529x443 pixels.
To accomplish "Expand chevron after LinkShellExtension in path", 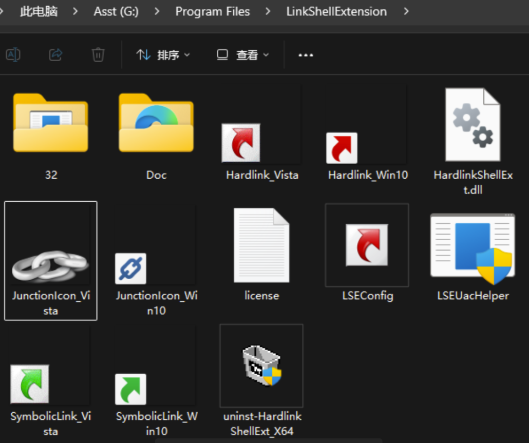I will coord(406,11).
